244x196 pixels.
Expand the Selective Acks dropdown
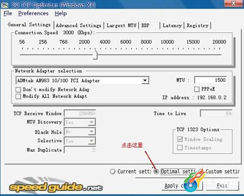[x=92, y=141]
